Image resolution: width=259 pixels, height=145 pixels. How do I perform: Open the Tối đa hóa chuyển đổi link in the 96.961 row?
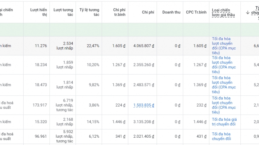click(222, 136)
